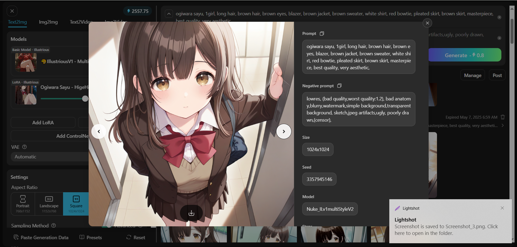Open the lightning credits balance 2557.75
Image resolution: width=517 pixels, height=247 pixels.
(138, 11)
